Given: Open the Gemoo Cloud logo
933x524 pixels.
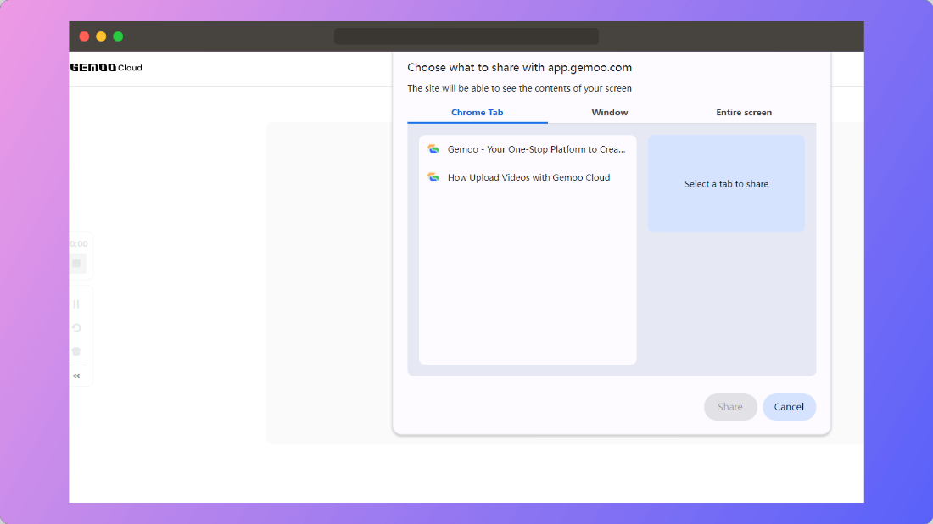Looking at the screenshot, I should click(107, 68).
